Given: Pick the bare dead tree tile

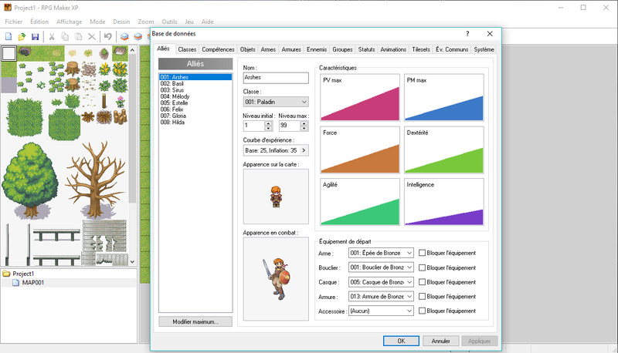Looking at the screenshot, I should coord(97,180).
